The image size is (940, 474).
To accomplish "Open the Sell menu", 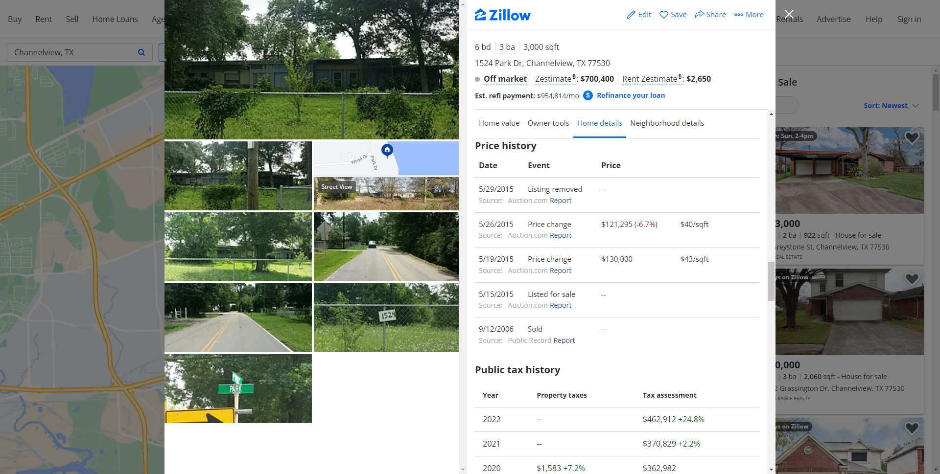I will coord(72,19).
